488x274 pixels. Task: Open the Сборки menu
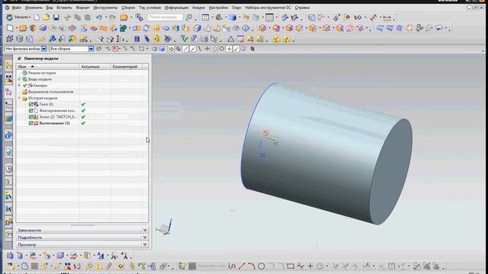[x=128, y=8]
